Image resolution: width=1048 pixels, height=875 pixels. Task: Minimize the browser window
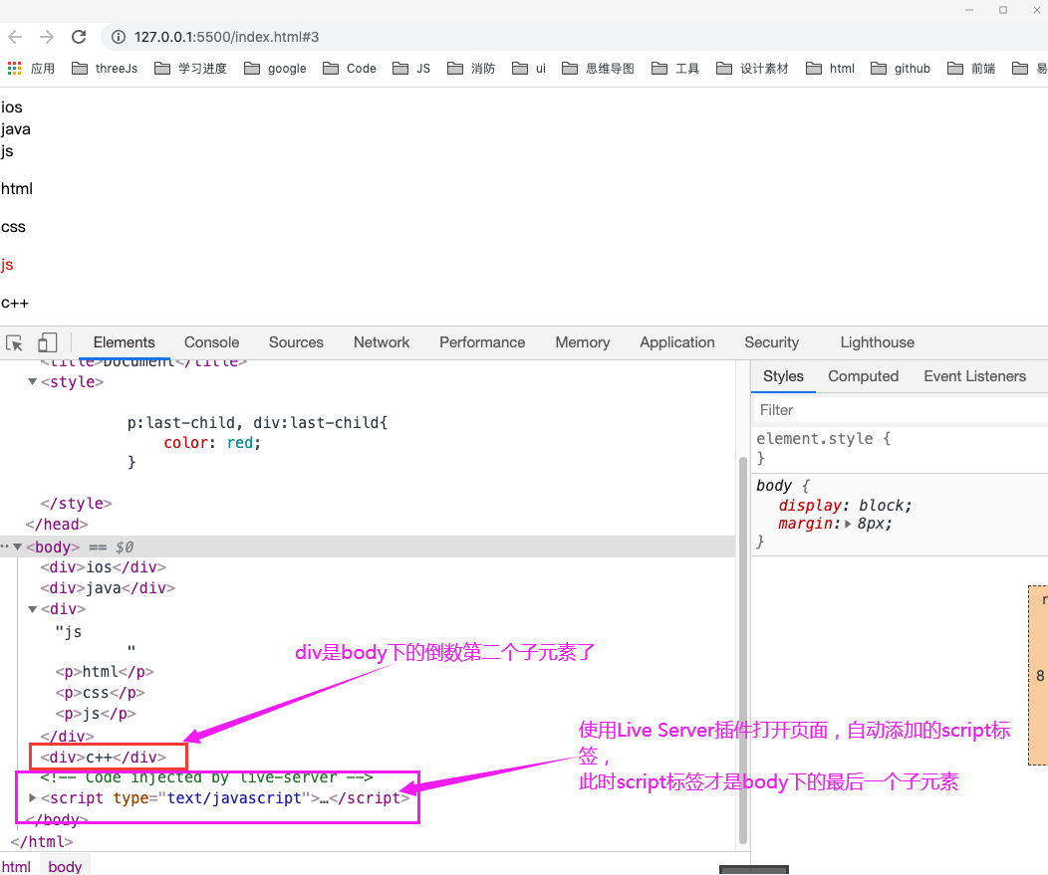969,10
